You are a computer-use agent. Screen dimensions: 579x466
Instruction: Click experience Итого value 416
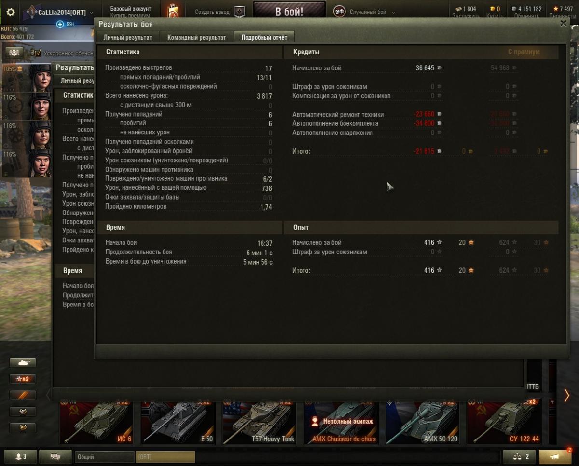click(429, 270)
